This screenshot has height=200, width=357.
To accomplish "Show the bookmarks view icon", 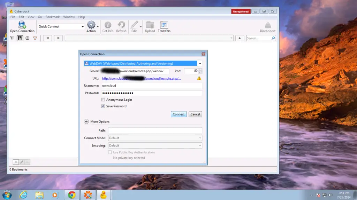I will click(20, 38).
